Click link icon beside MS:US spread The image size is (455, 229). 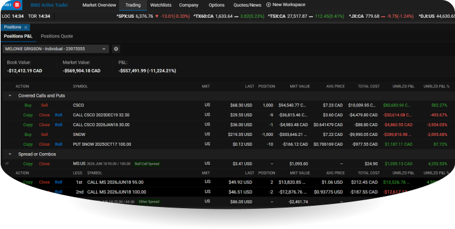click(7, 163)
